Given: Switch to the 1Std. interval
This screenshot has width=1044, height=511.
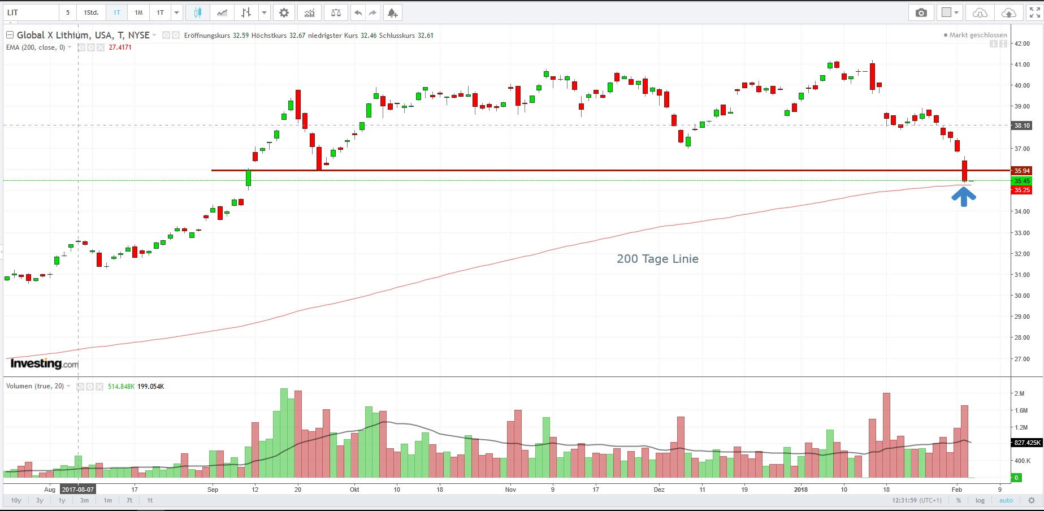Looking at the screenshot, I should 90,12.
